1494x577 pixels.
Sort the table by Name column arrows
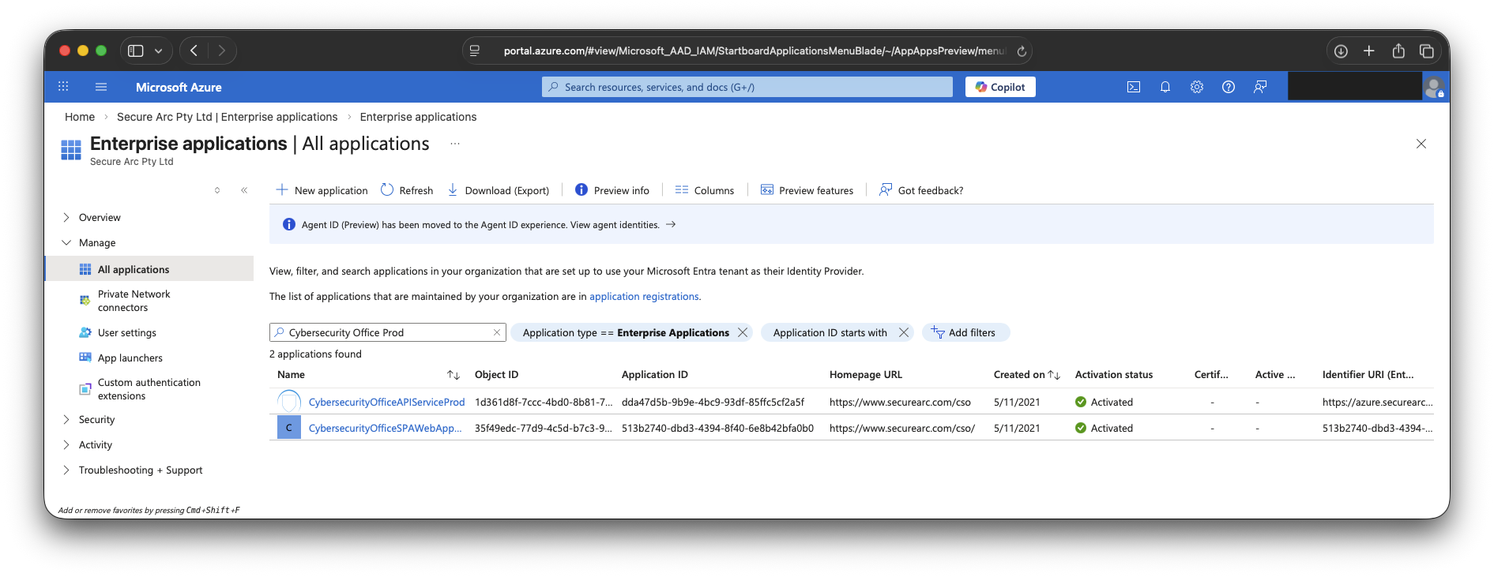[x=453, y=375]
